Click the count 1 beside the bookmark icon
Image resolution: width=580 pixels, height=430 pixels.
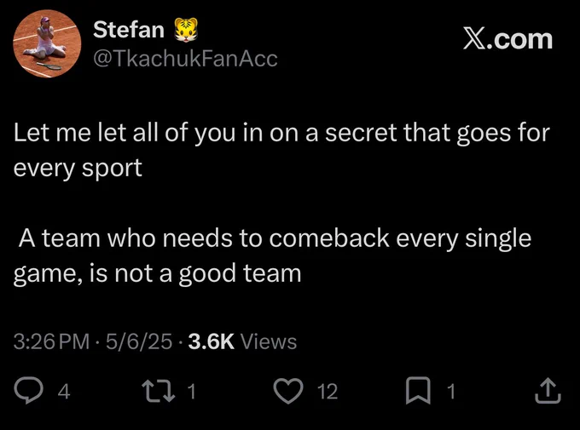point(451,392)
